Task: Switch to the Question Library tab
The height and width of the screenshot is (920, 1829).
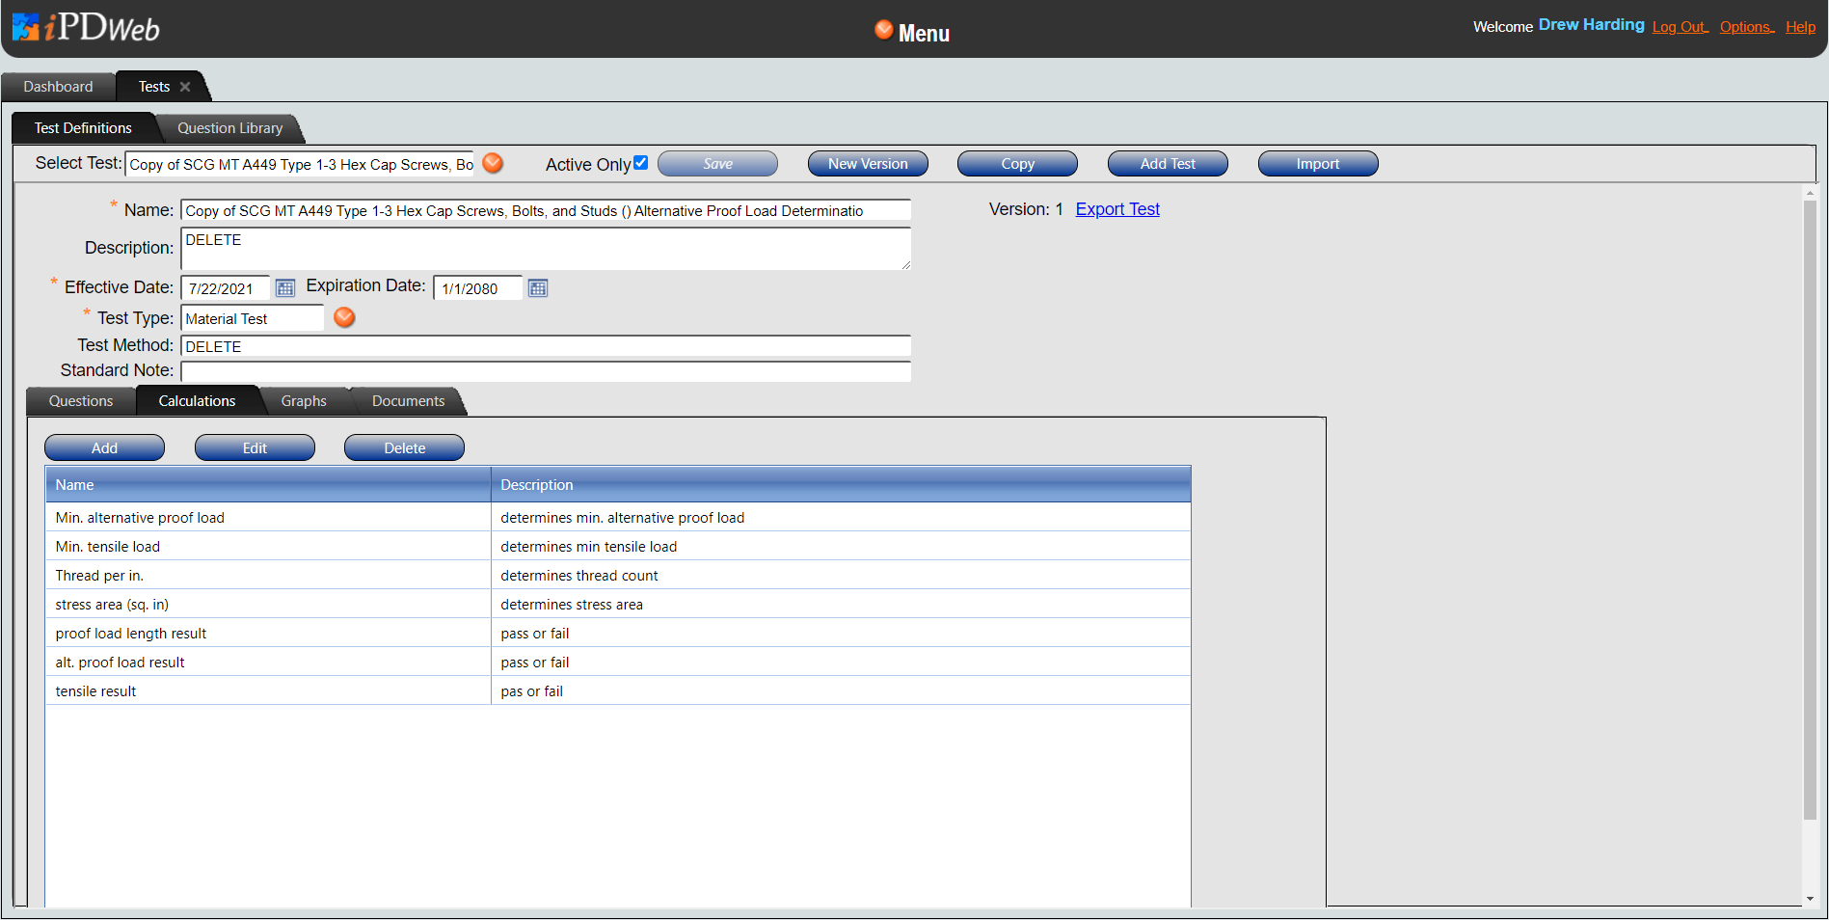Action: tap(229, 128)
